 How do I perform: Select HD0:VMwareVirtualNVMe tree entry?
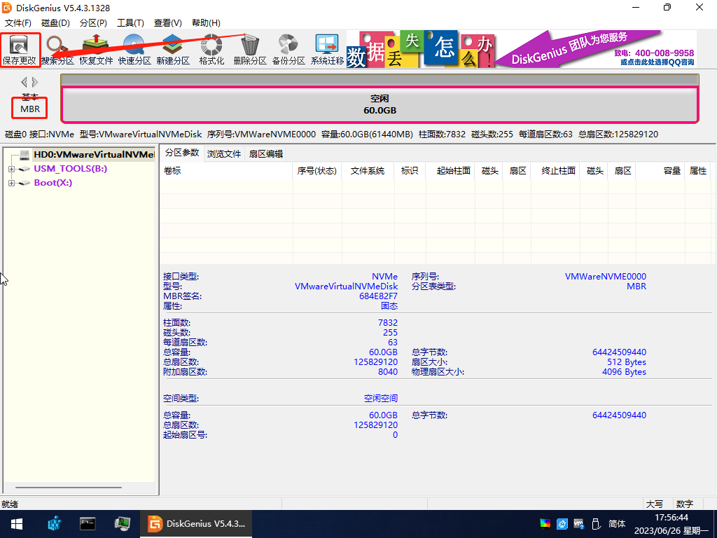click(x=95, y=155)
